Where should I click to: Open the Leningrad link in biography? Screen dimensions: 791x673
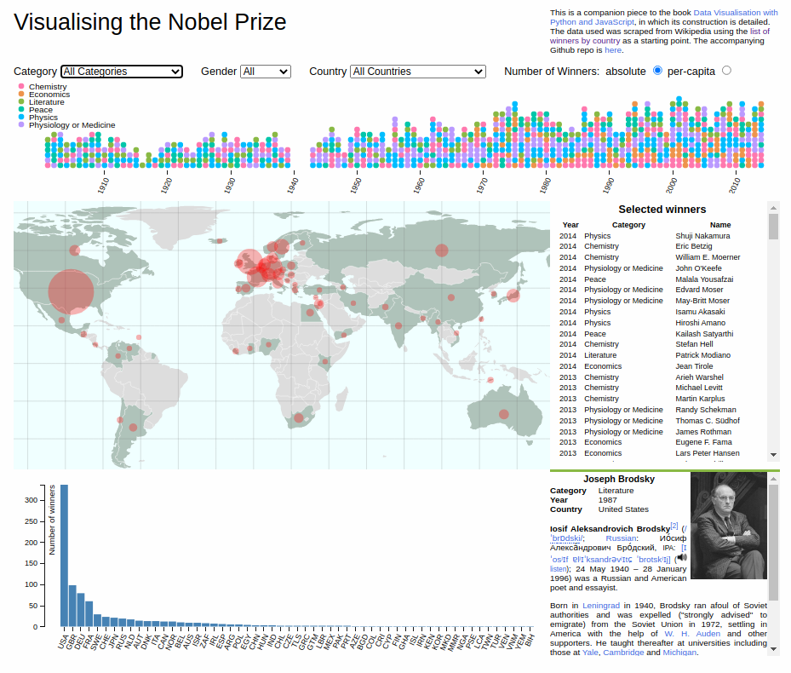601,606
